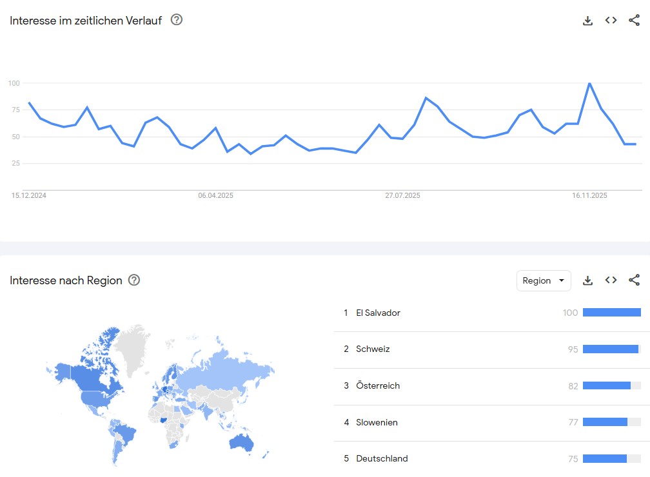The width and height of the screenshot is (650, 477).
Task: Open the Region dropdown selector
Action: point(544,280)
